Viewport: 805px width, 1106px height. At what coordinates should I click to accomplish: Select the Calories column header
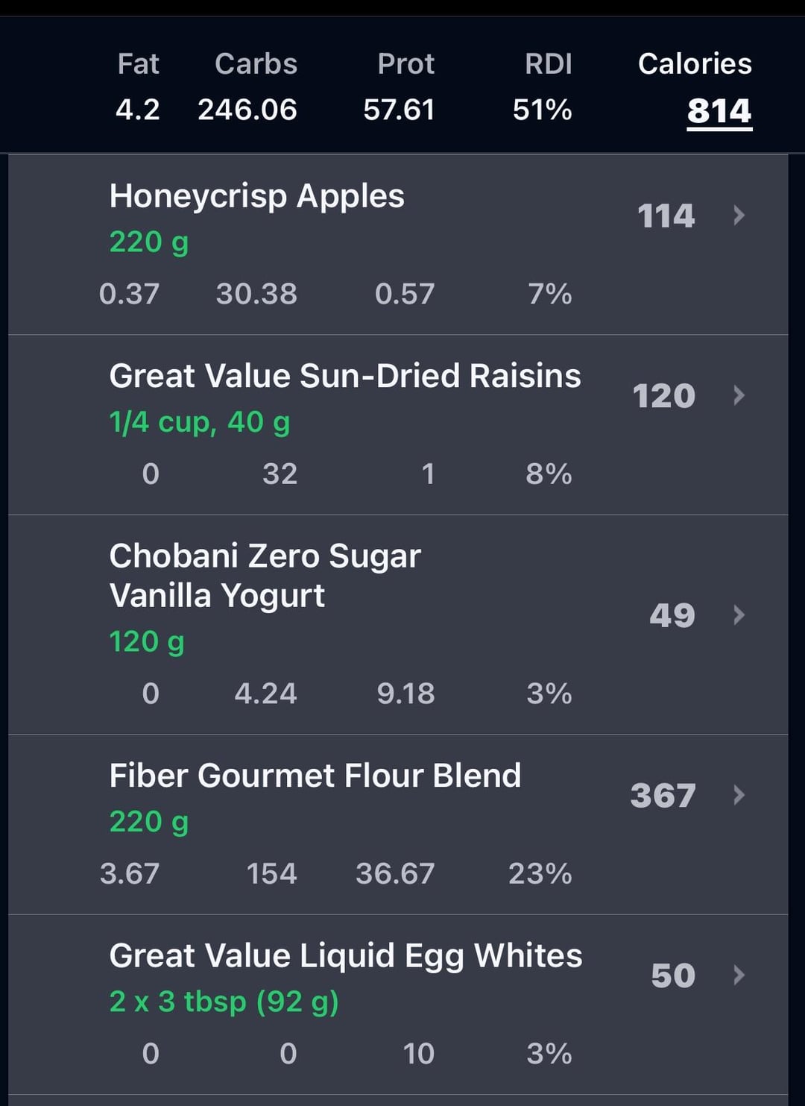click(695, 64)
